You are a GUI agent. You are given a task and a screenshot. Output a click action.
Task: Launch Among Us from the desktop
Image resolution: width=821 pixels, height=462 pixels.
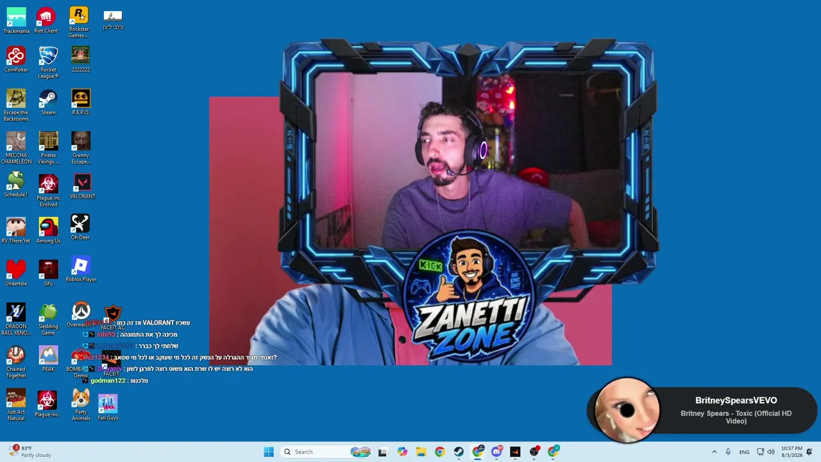pos(48,230)
